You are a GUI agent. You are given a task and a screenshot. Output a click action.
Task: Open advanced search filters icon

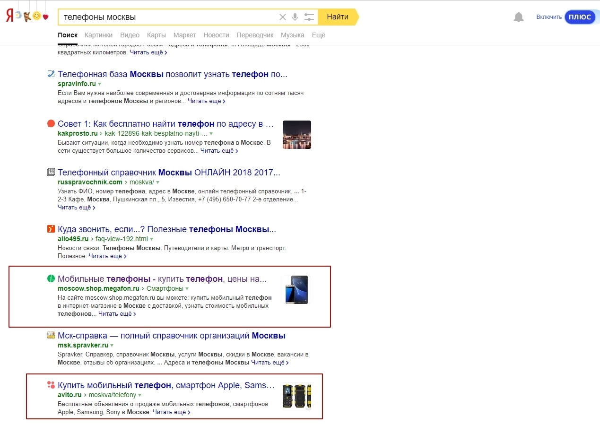(x=309, y=17)
